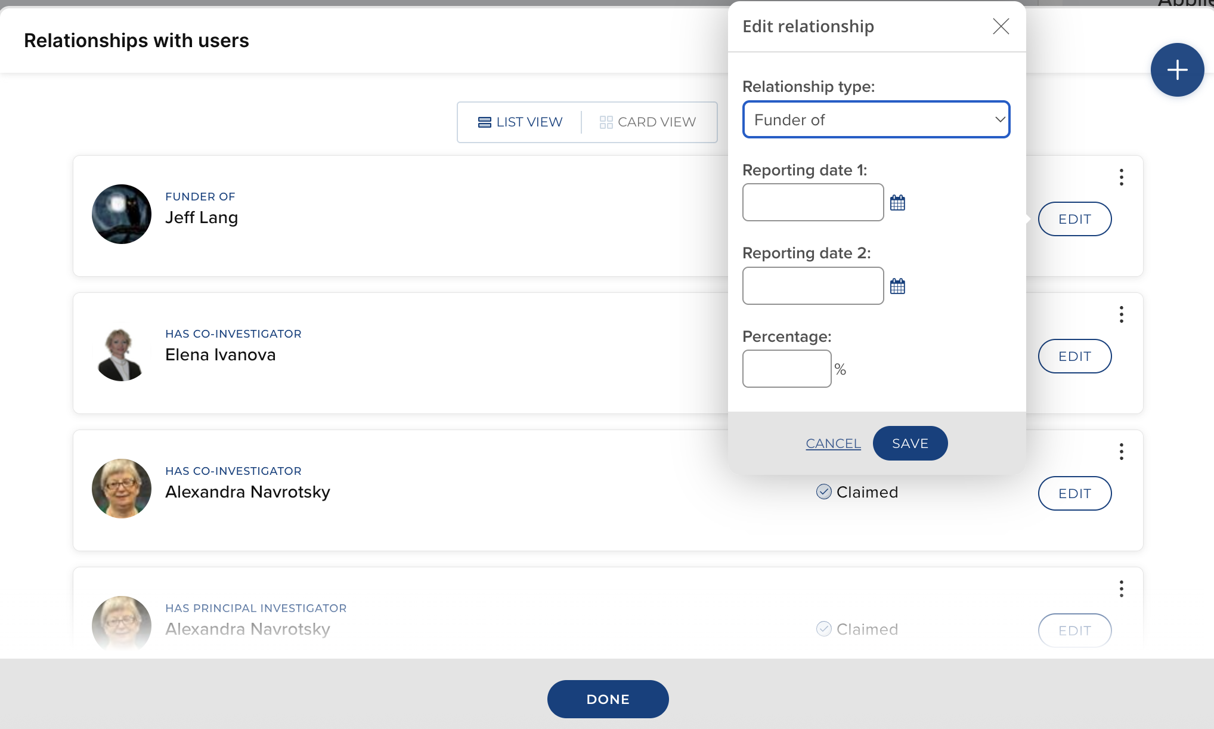Screen dimensions: 1214x729
Task: Close the Edit relationship popup
Action: [1001, 26]
